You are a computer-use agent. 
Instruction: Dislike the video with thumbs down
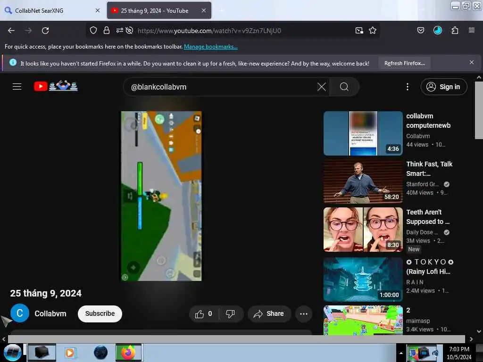click(x=230, y=313)
